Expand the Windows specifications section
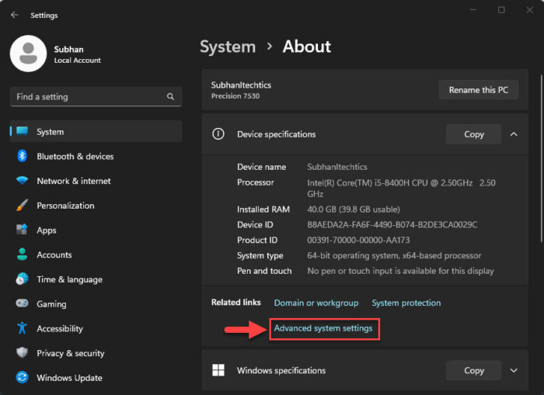Image resolution: width=544 pixels, height=395 pixels. tap(514, 370)
